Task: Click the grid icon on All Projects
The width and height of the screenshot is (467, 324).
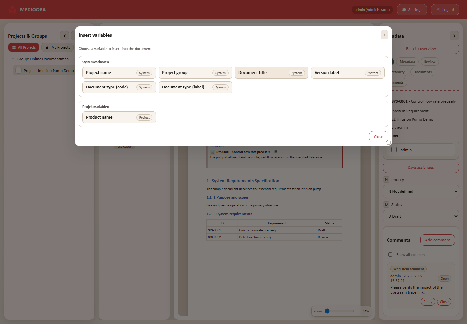Action: click(x=14, y=47)
